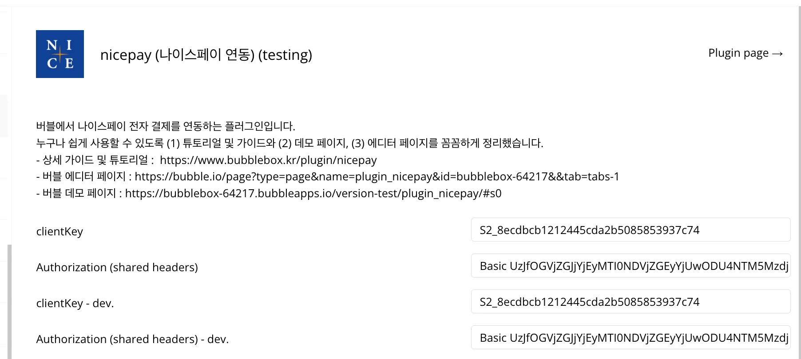Screen dimensions: 801x359
Task: Click the 상세 가이드 및 튜토리얼 label text
Action: (95, 160)
